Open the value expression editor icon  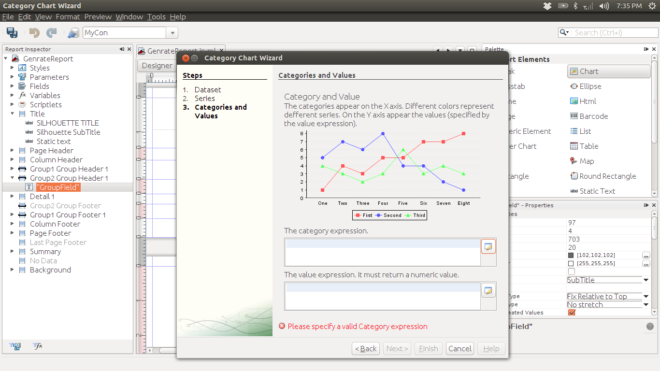click(x=488, y=290)
